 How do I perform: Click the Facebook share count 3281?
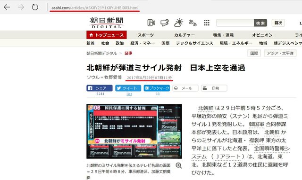pos(101,94)
